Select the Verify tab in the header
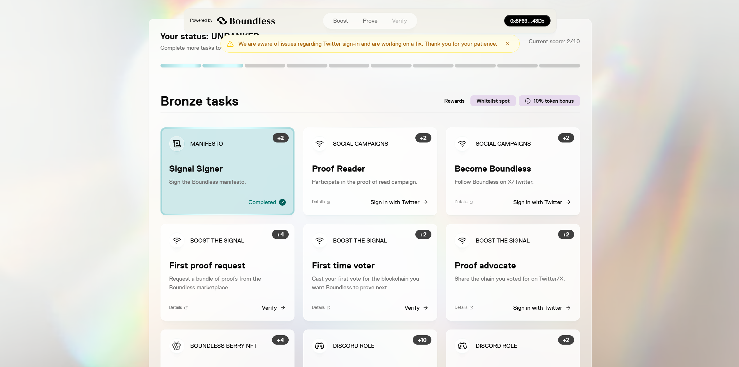The height and width of the screenshot is (367, 739). pyautogui.click(x=399, y=21)
